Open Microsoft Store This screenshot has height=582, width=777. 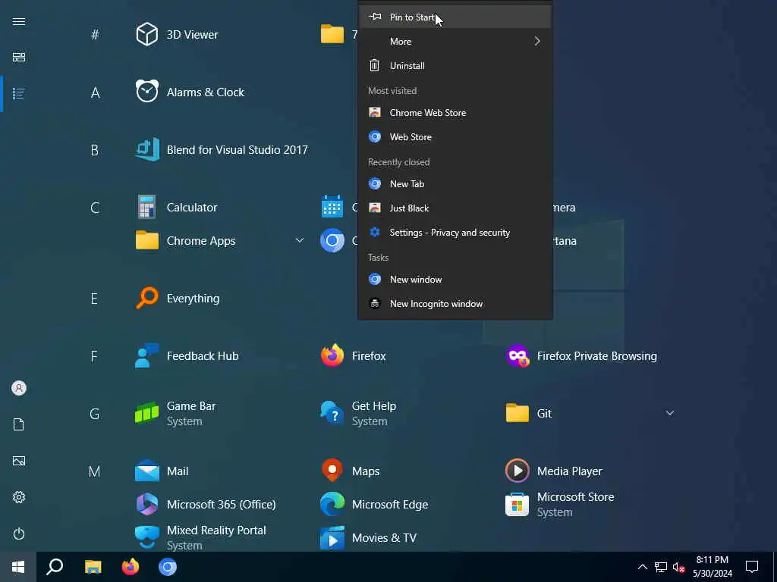pos(560,504)
